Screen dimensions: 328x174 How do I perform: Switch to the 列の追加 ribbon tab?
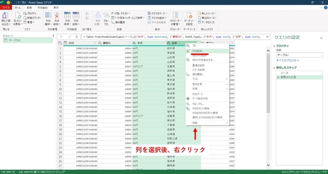(43, 7)
